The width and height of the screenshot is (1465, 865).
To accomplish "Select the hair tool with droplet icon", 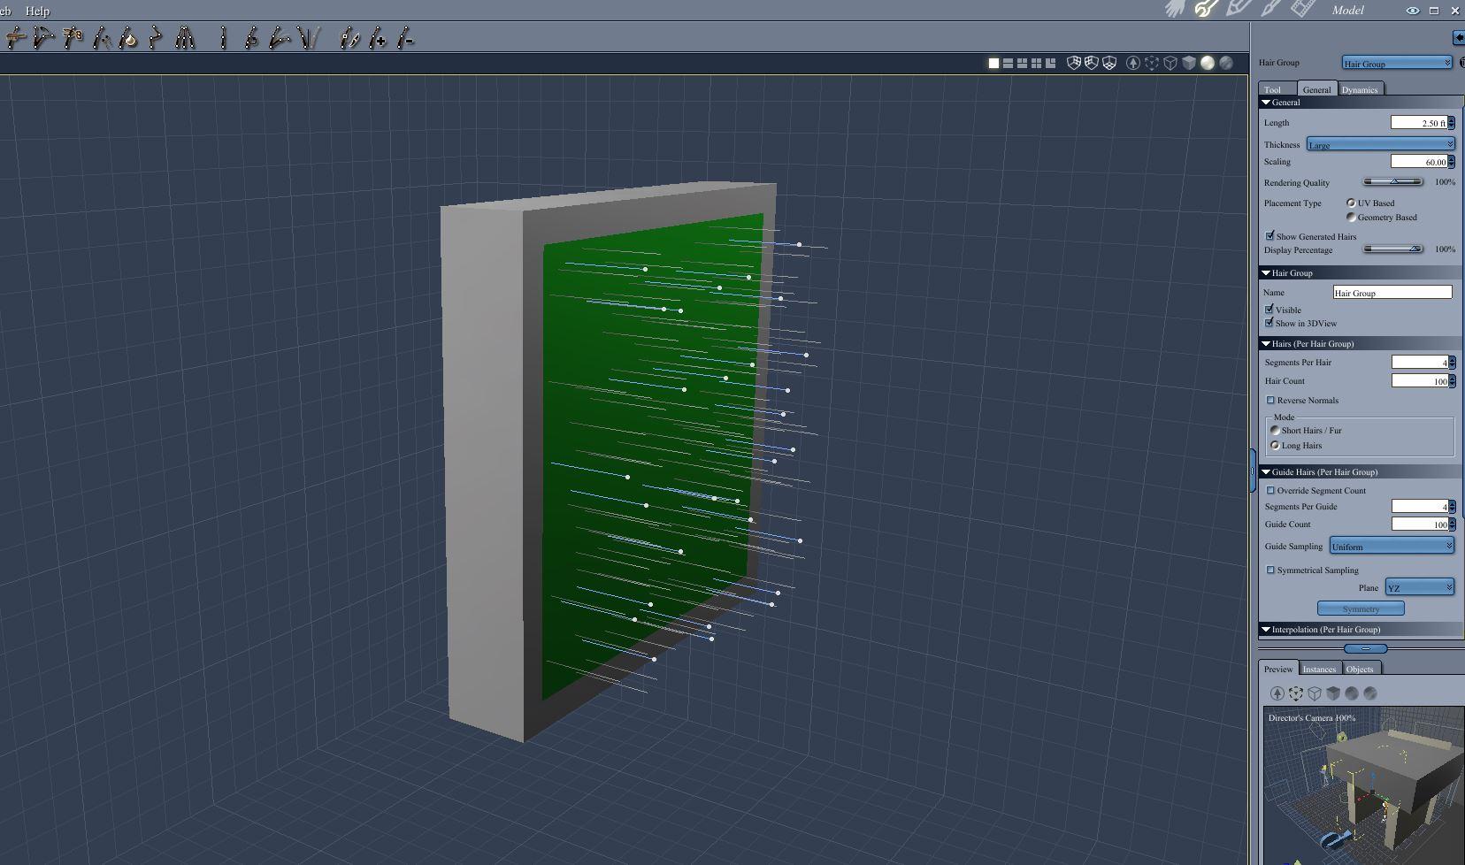I will click(128, 38).
